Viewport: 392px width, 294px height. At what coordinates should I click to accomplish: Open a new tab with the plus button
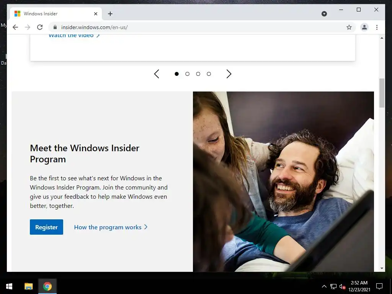coord(110,14)
